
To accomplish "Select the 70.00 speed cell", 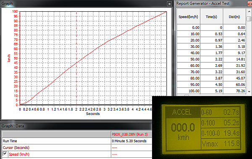I will point(188,72).
